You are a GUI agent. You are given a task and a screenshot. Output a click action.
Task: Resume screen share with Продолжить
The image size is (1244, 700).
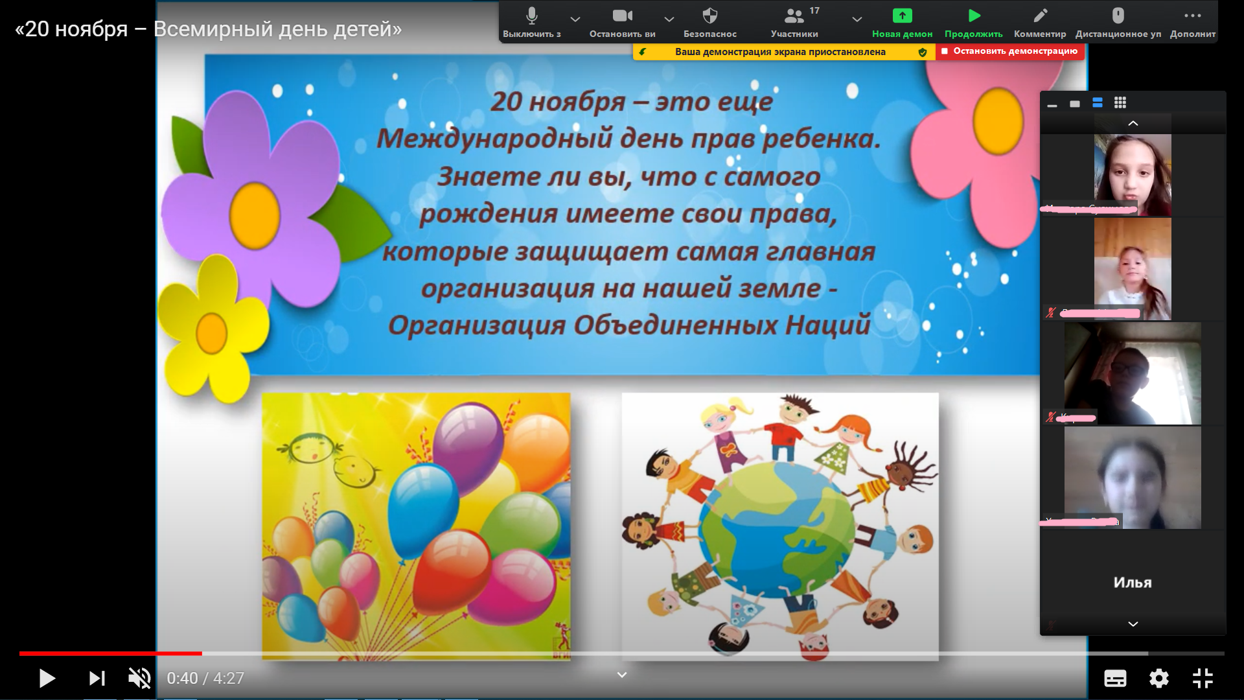tap(974, 16)
